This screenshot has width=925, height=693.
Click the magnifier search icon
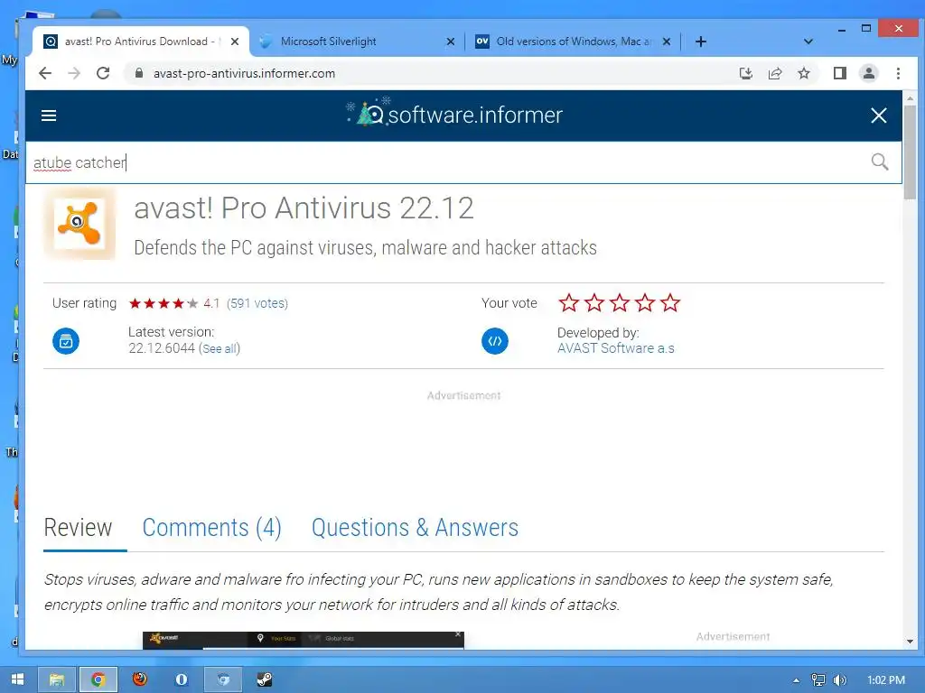pos(880,162)
